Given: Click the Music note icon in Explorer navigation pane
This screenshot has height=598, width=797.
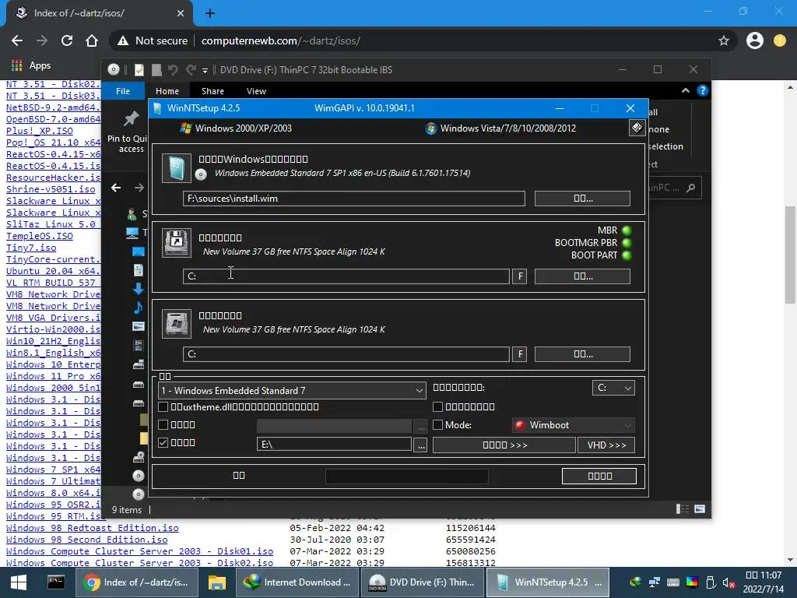Looking at the screenshot, I should click(139, 307).
